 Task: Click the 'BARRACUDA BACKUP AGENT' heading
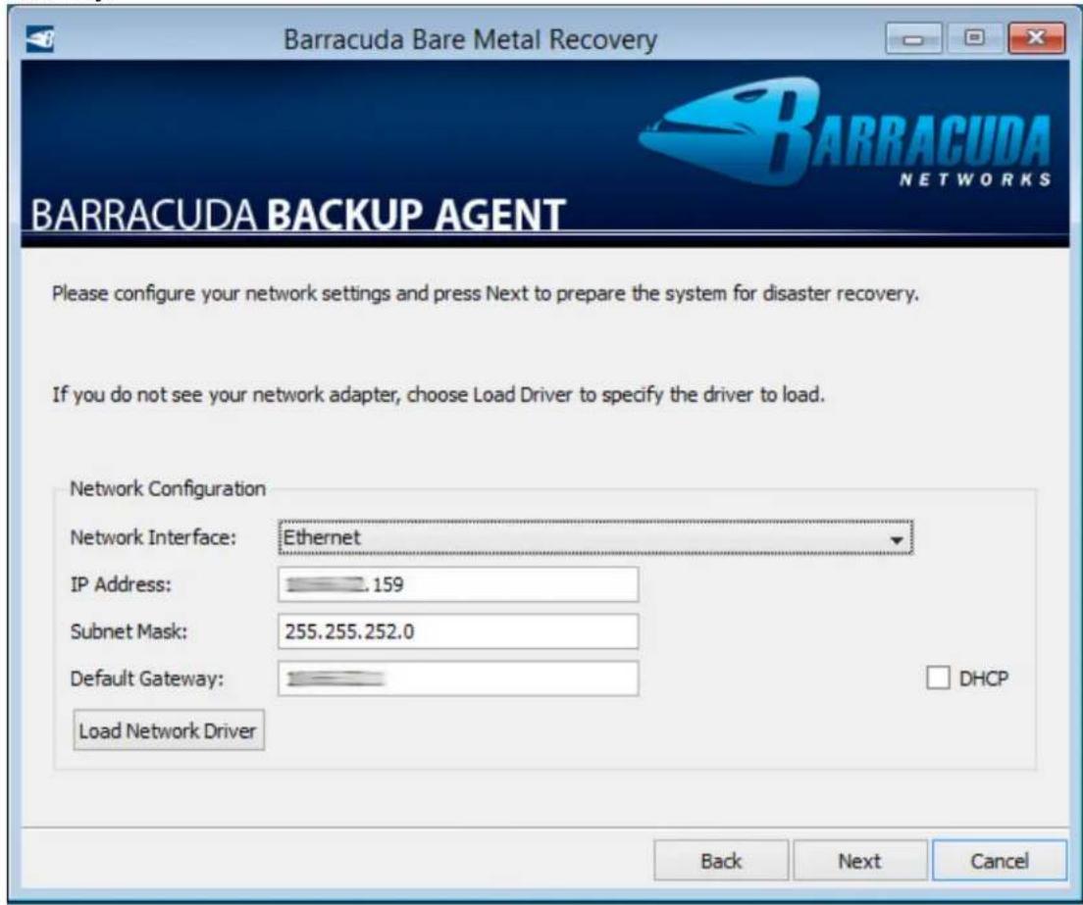pyautogui.click(x=297, y=214)
